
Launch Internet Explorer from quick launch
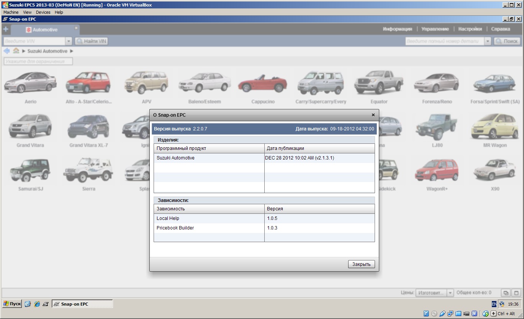tap(37, 304)
